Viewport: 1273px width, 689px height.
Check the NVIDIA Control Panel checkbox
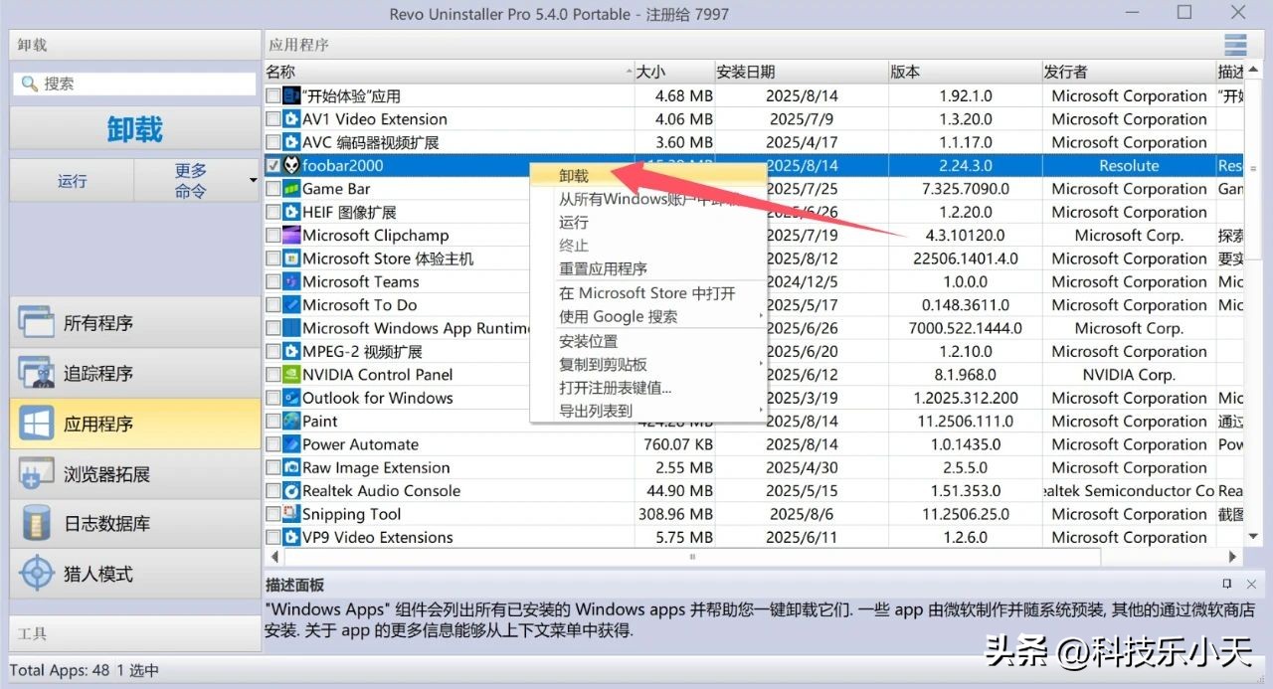273,374
